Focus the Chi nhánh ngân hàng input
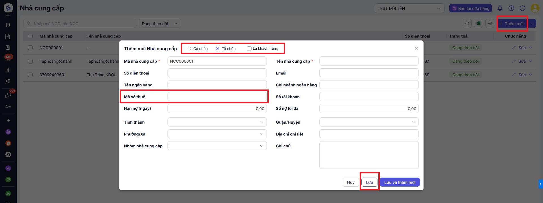 click(369, 85)
